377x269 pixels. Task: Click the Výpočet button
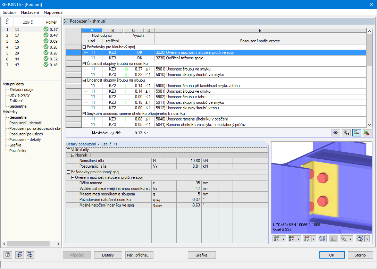coord(77,255)
